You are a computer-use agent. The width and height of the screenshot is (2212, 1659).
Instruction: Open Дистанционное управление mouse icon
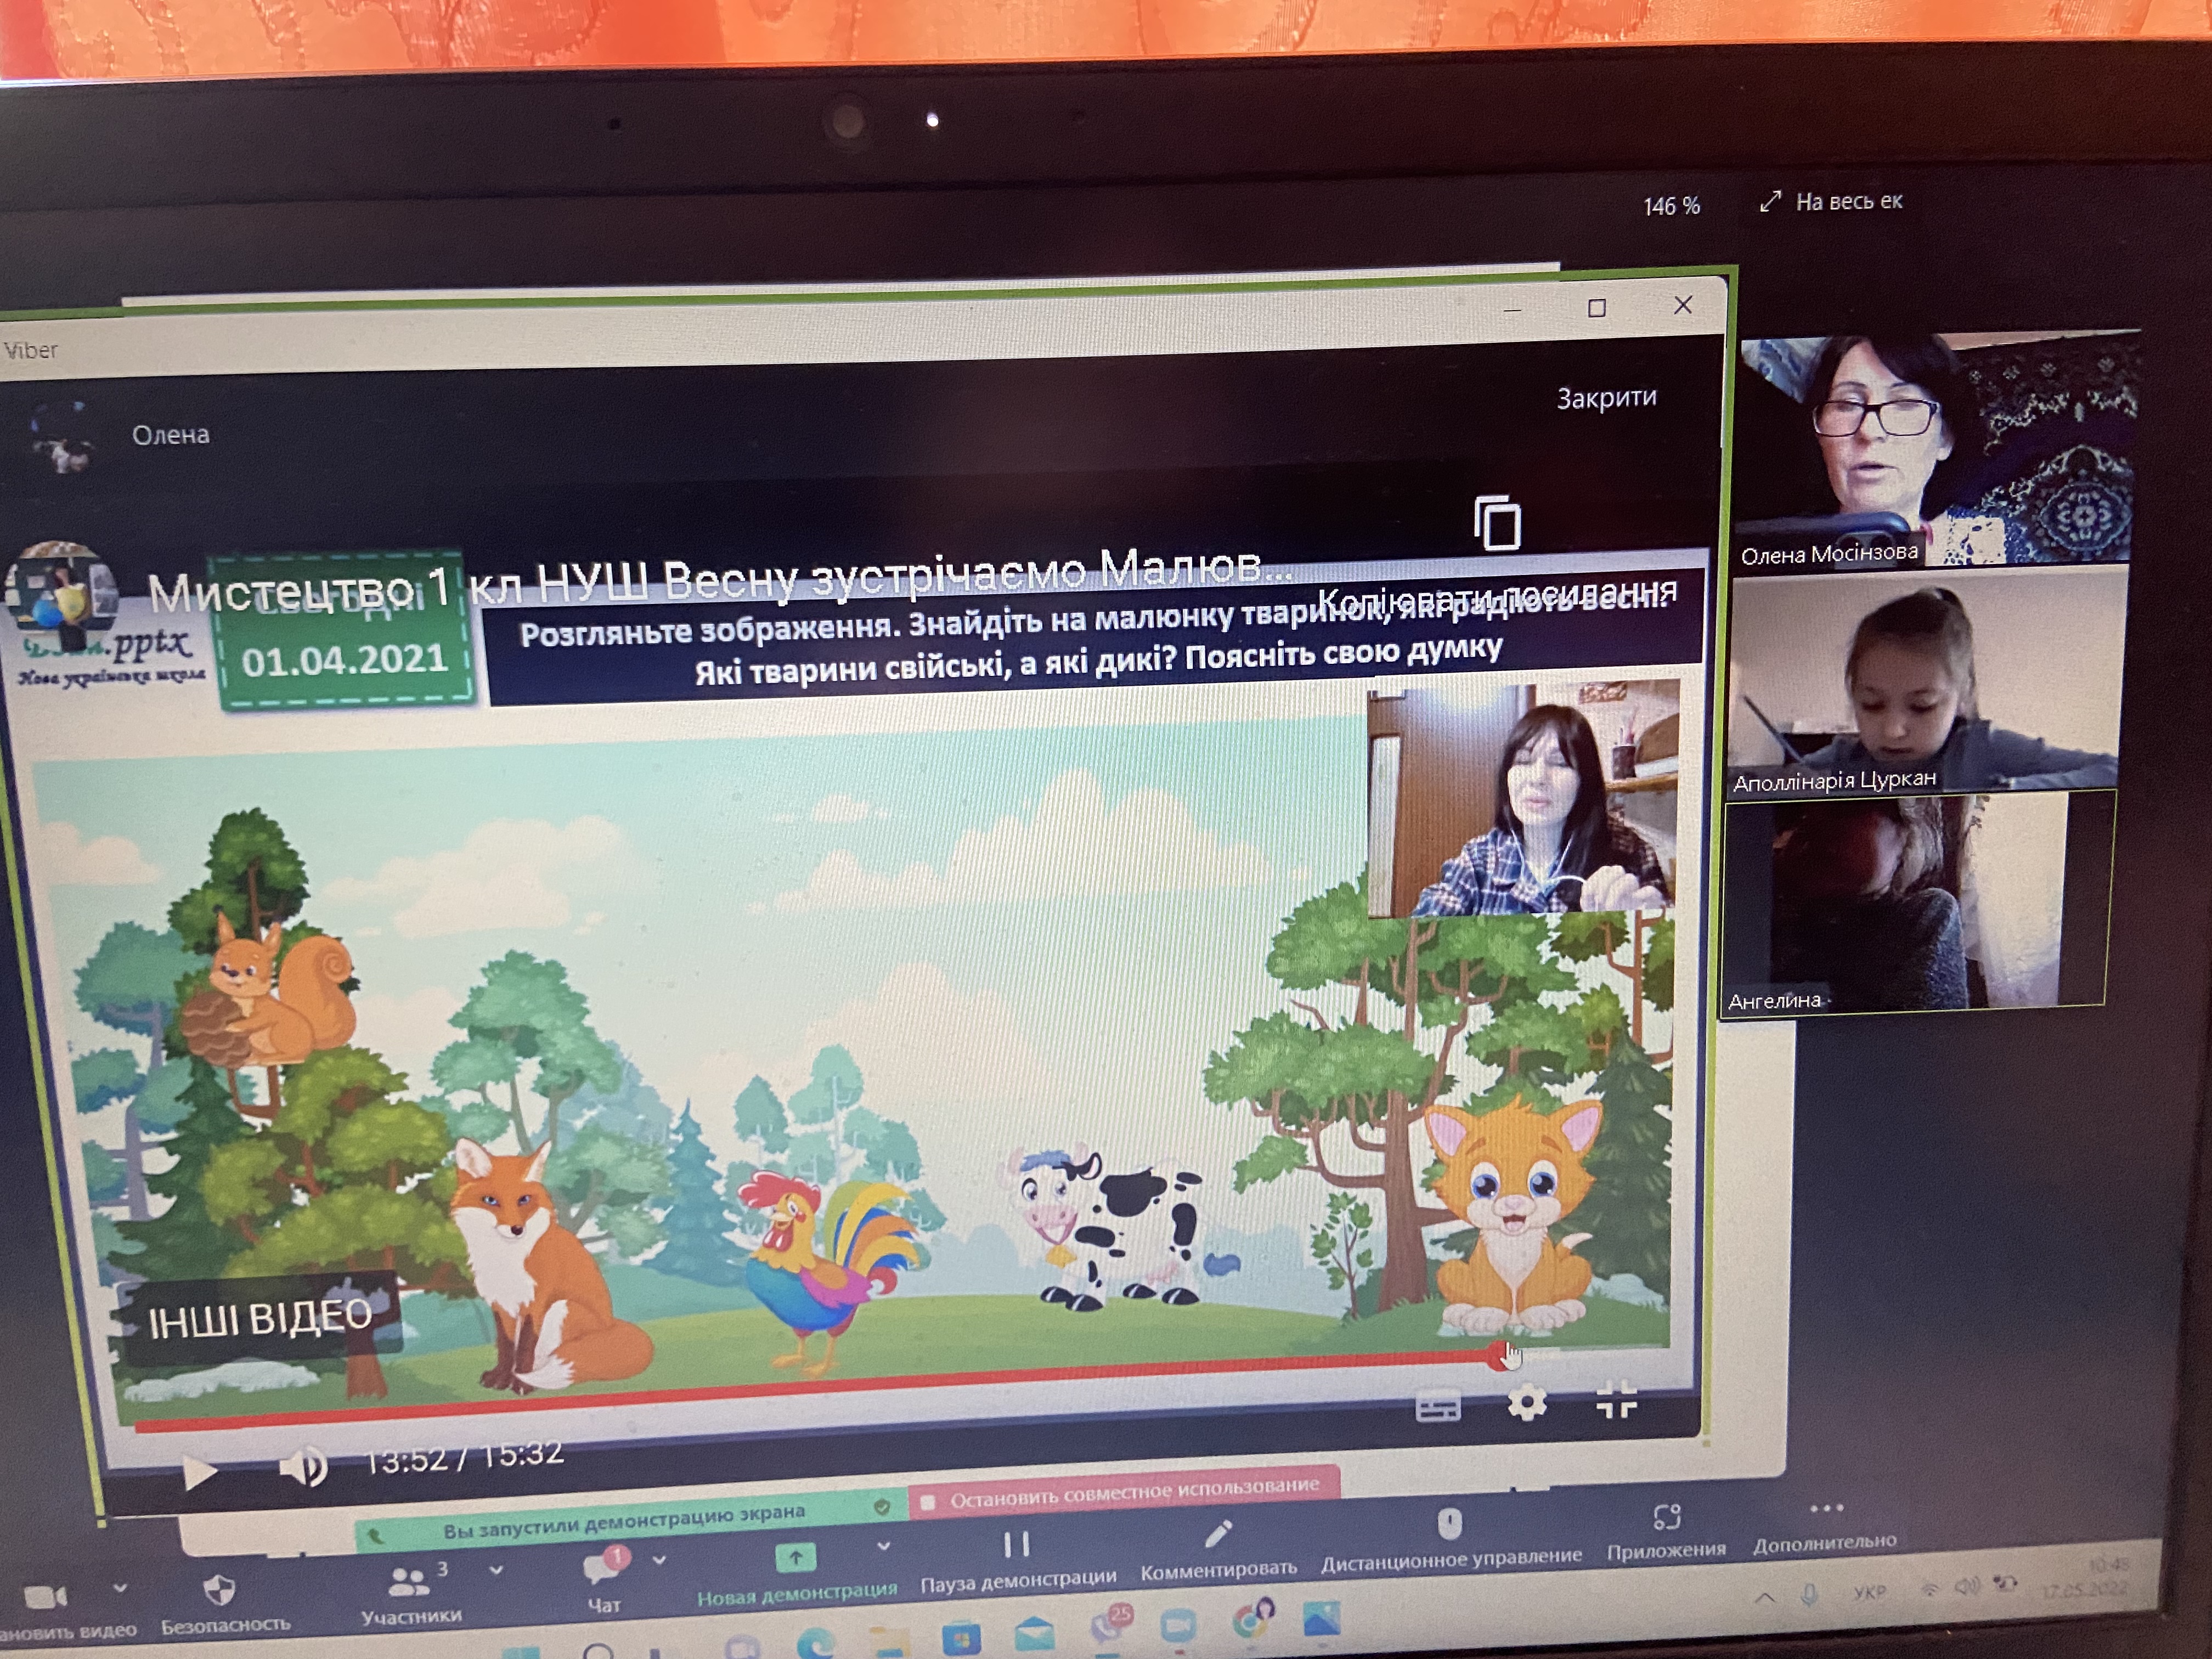tap(1450, 1524)
